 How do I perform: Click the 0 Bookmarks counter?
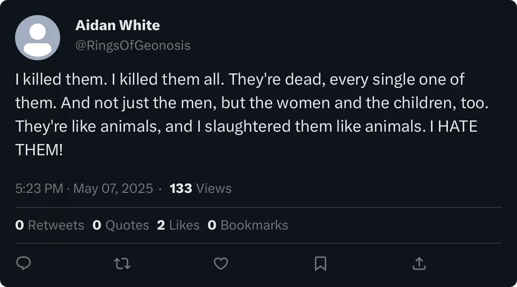coord(248,225)
